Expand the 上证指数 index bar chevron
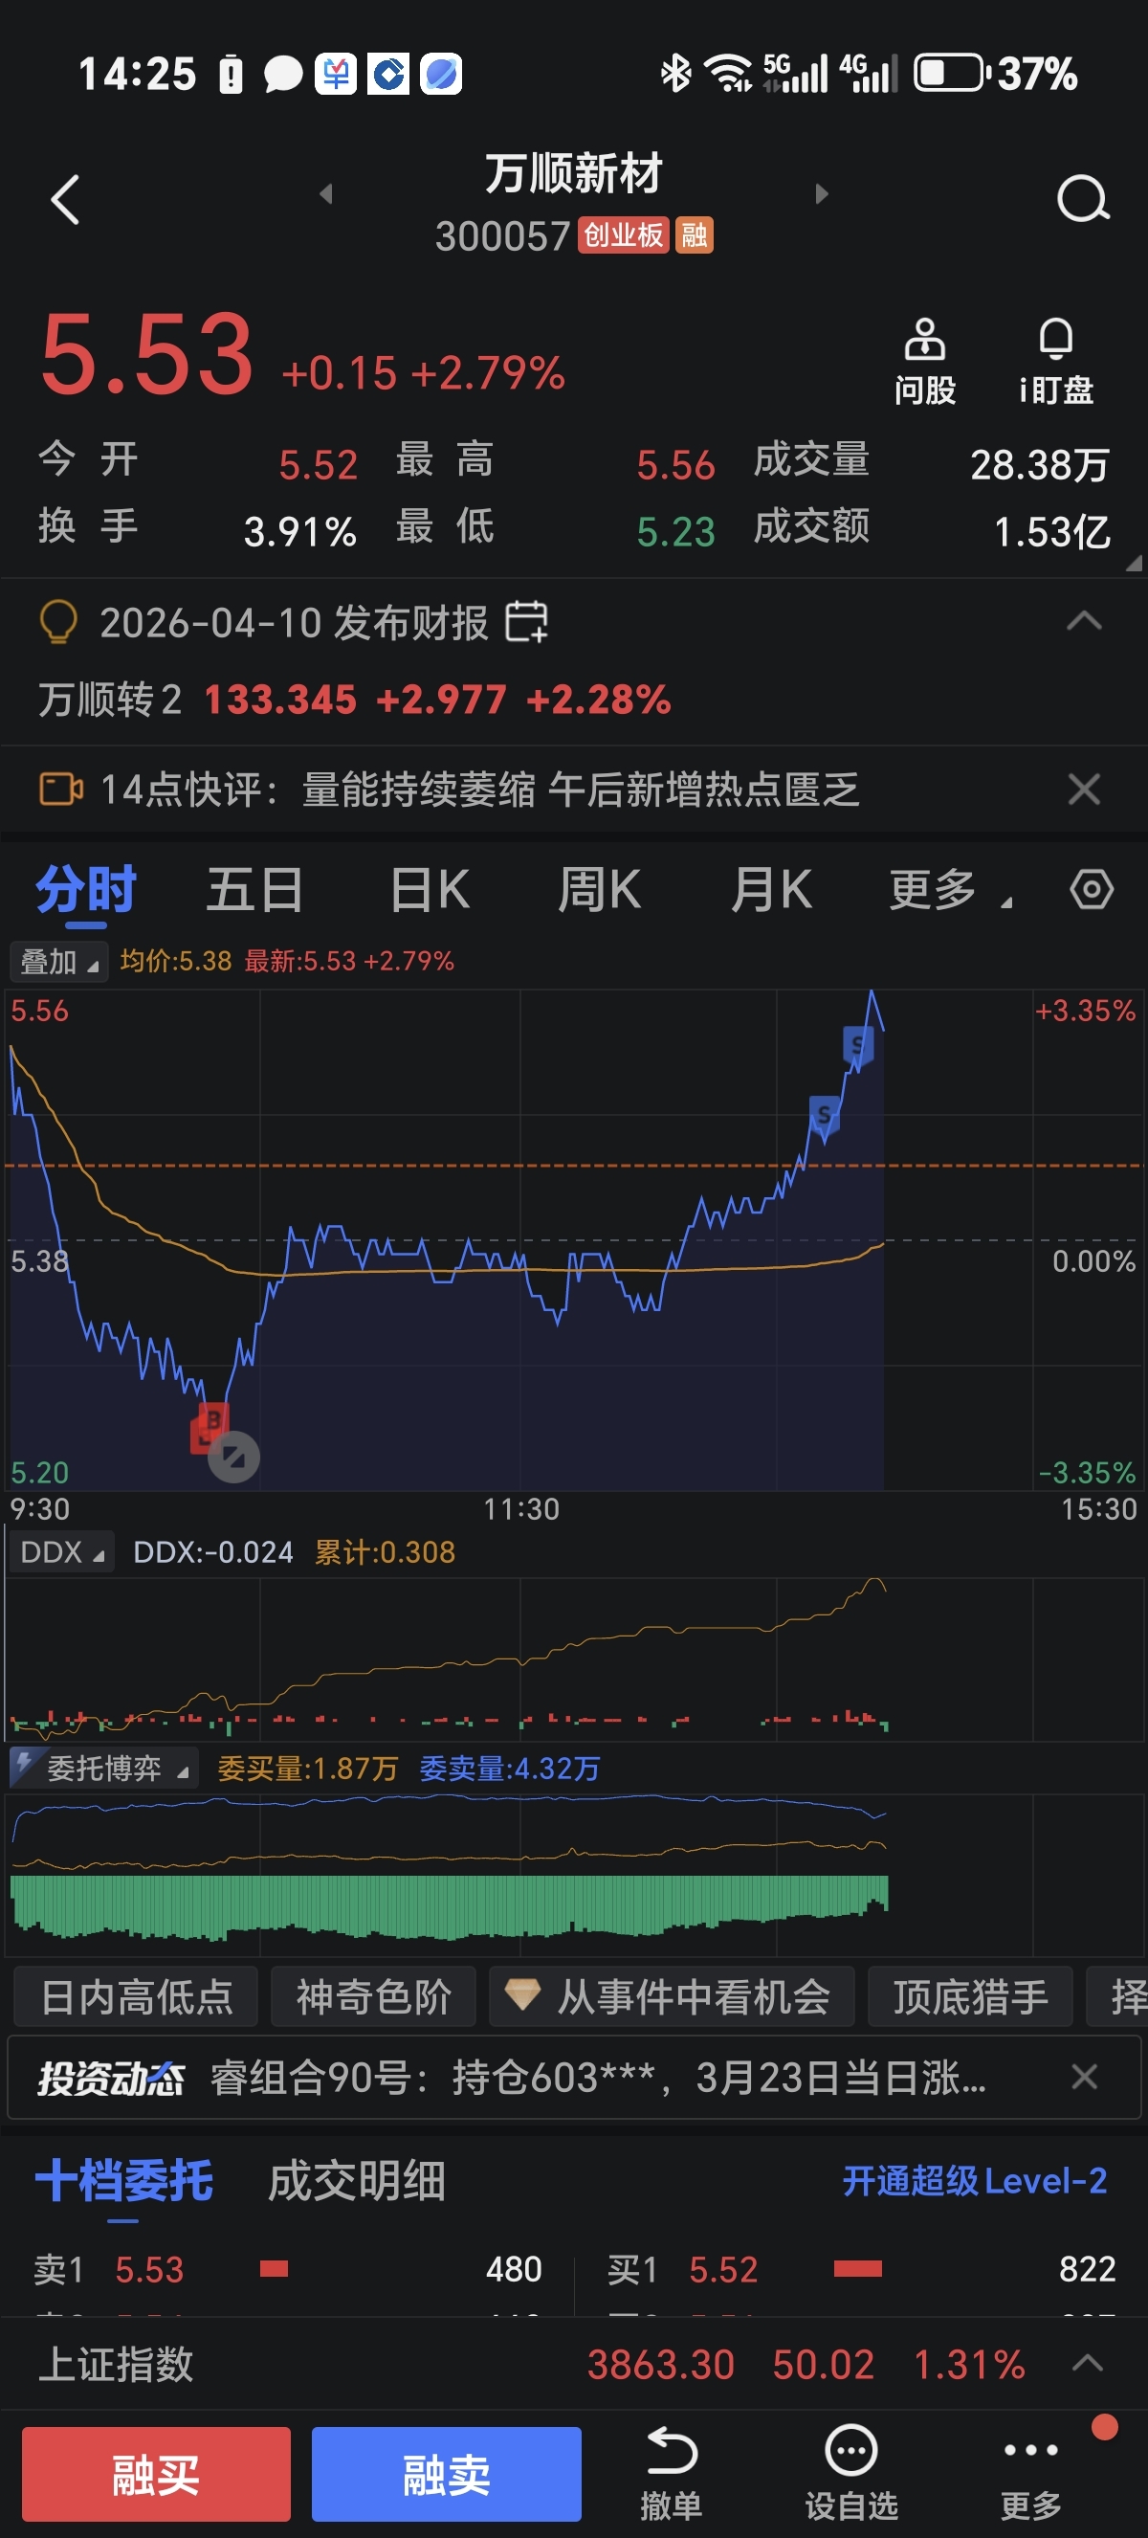 point(1086,2363)
